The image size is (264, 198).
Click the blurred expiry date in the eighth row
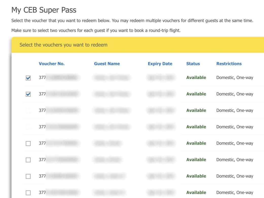click(x=161, y=193)
